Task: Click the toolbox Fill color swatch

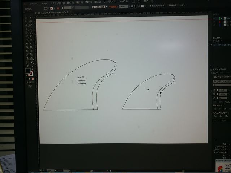Action: click(x=28, y=71)
